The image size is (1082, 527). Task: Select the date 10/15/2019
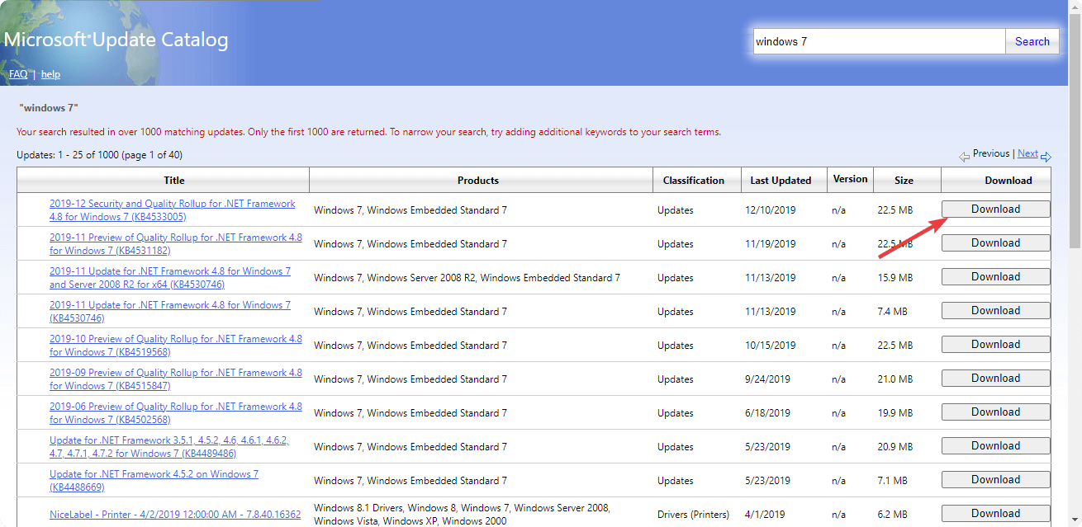772,346
